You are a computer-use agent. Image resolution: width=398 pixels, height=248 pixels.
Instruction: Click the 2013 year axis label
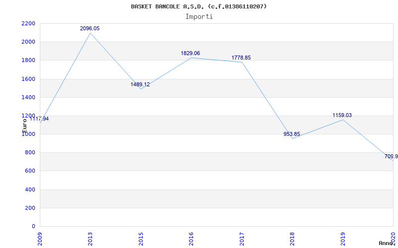[91, 239]
